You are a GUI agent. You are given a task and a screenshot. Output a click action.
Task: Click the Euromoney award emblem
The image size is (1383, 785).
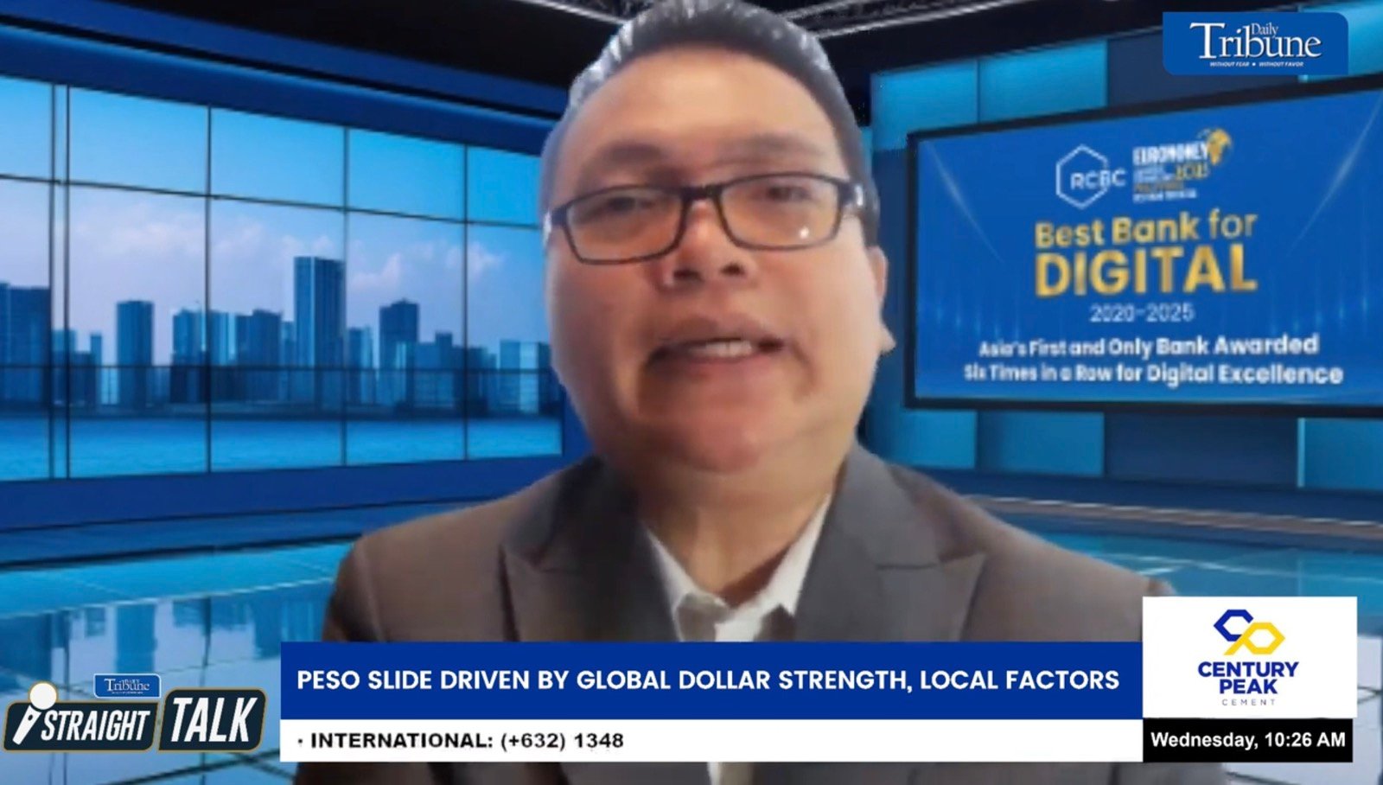pyautogui.click(x=1181, y=164)
